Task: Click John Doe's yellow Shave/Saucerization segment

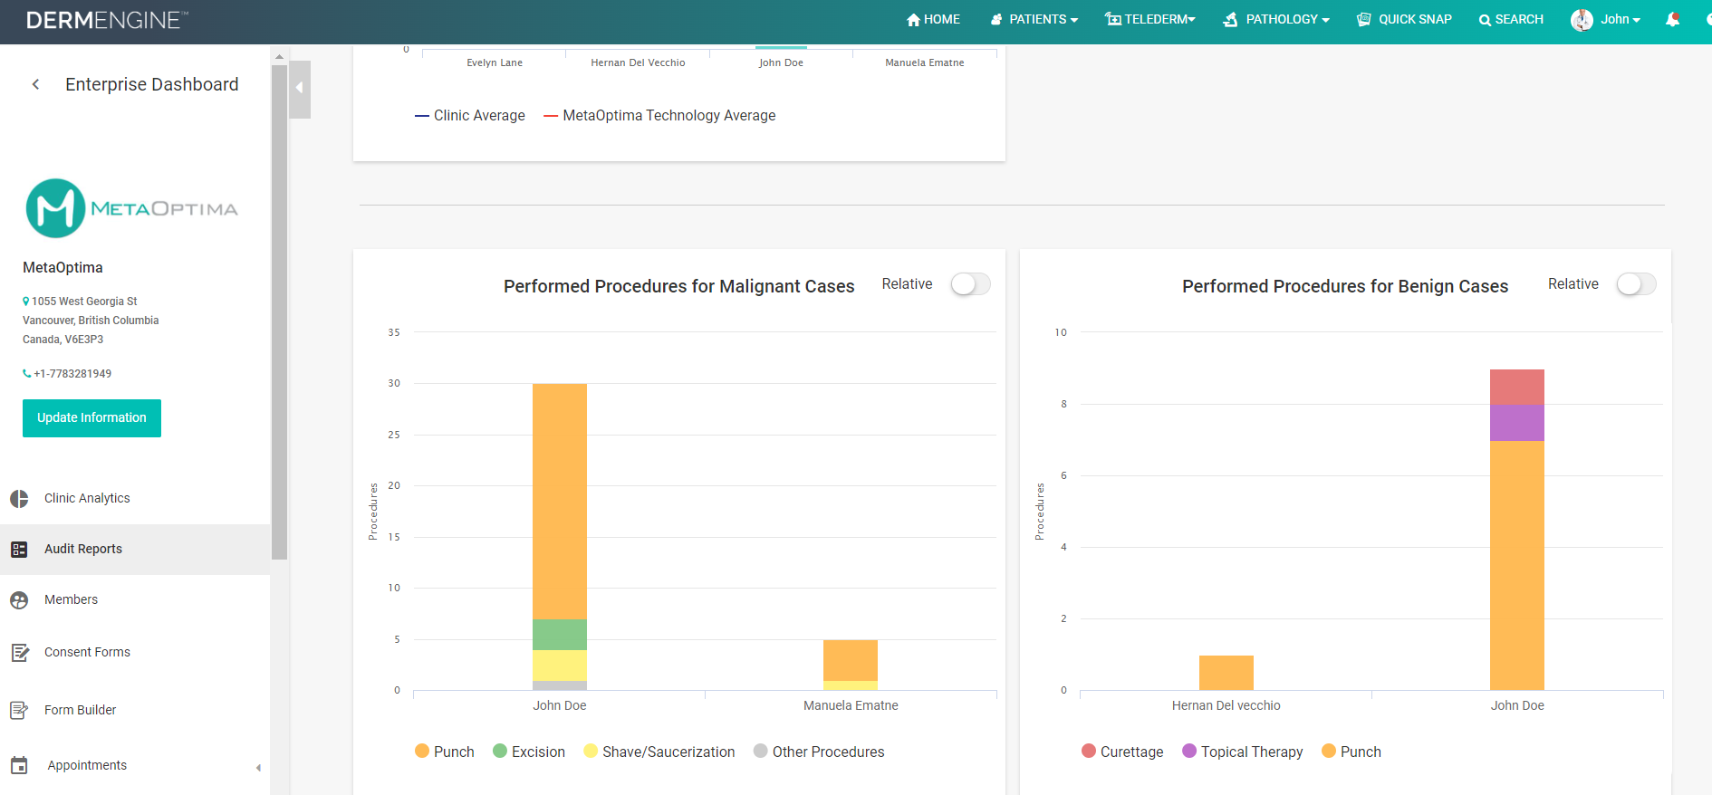Action: (x=560, y=666)
